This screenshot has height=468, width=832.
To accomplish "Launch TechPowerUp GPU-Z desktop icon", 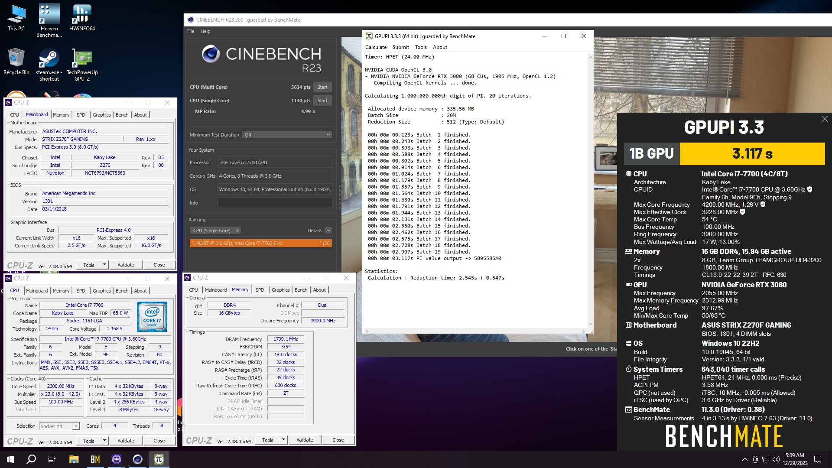I will 82,65.
